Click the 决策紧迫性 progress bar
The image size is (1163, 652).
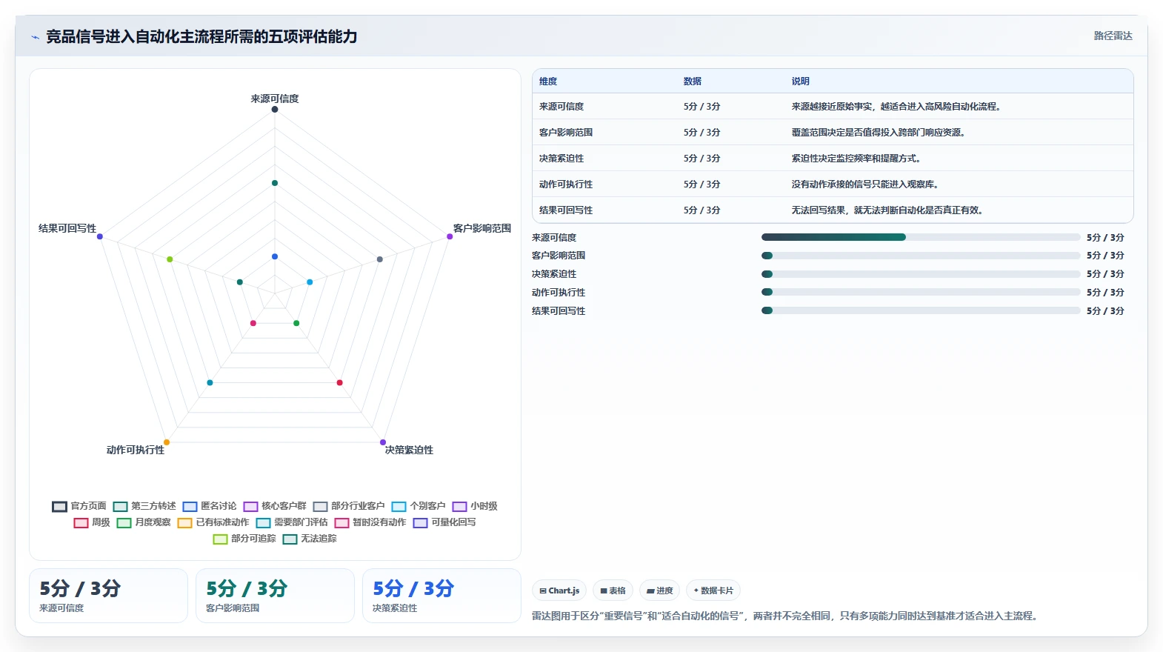[x=921, y=274]
